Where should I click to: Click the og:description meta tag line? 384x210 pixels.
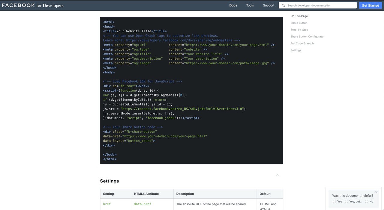click(164, 59)
